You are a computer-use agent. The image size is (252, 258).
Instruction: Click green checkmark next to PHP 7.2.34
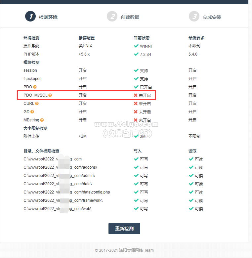[x=136, y=54]
